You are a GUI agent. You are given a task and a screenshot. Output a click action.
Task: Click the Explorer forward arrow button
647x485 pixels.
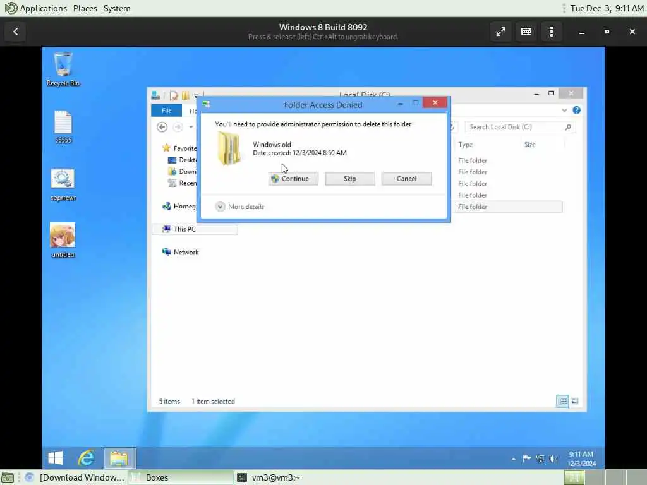(178, 127)
